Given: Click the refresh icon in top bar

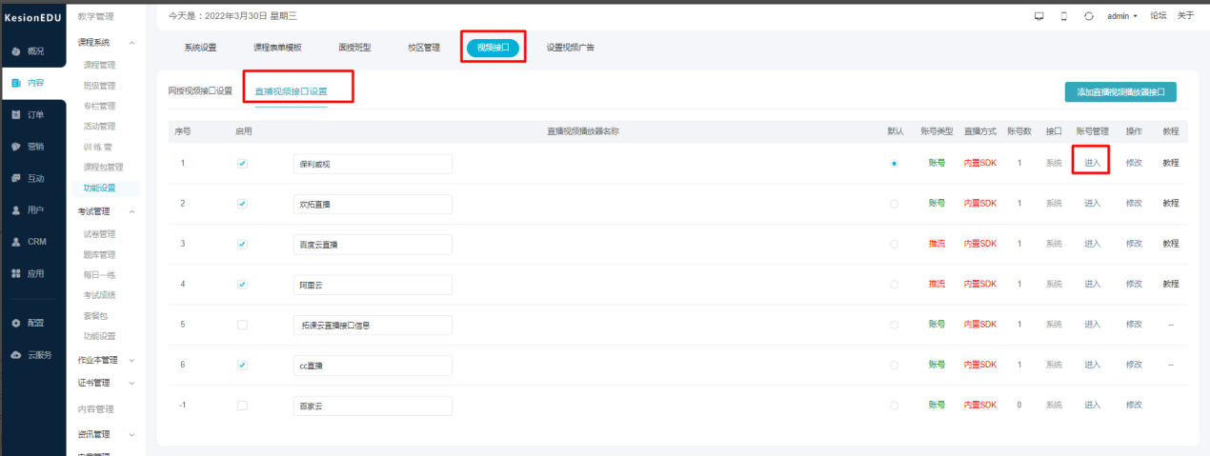Looking at the screenshot, I should [1088, 16].
